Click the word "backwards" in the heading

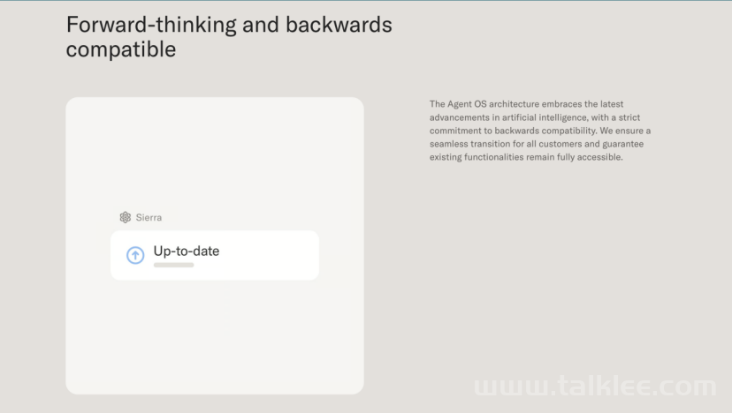tap(339, 25)
